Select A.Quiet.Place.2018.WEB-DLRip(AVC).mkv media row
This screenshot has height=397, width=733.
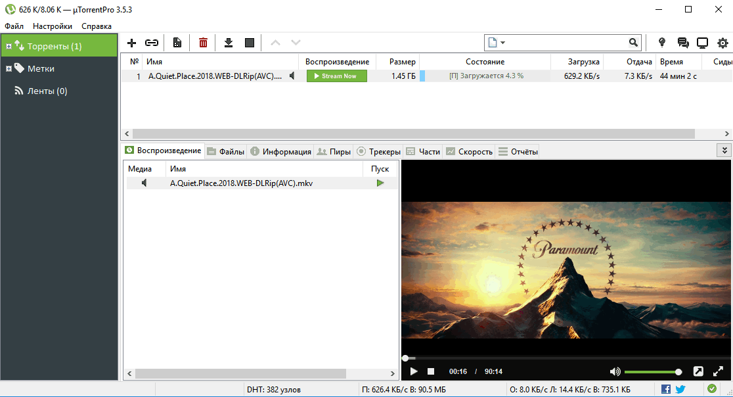tap(262, 183)
